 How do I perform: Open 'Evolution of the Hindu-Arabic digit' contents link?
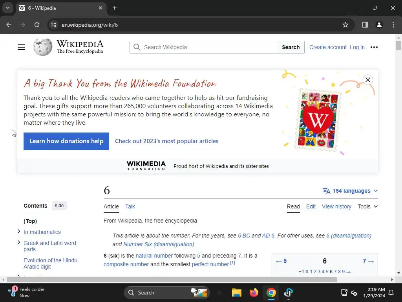point(51,263)
